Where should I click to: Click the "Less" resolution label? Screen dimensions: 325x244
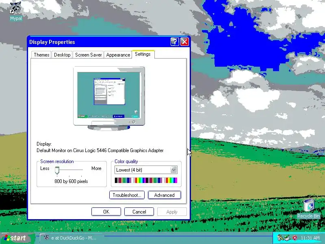[x=45, y=168]
